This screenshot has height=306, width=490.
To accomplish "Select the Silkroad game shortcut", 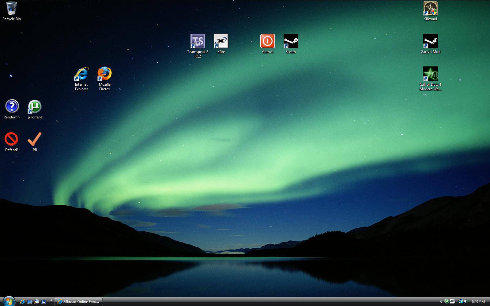I will (x=430, y=11).
